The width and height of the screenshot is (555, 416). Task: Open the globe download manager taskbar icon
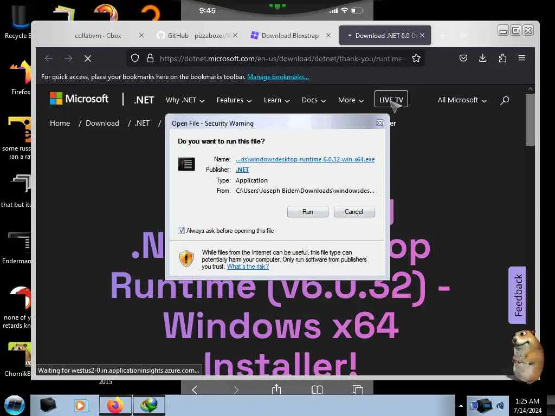(149, 405)
